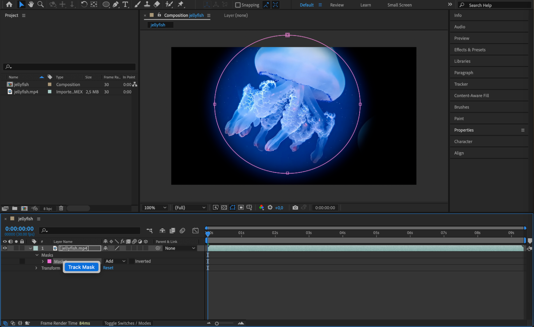The width and height of the screenshot is (534, 327).
Task: Open the Add mask mode dropdown
Action: (x=115, y=261)
